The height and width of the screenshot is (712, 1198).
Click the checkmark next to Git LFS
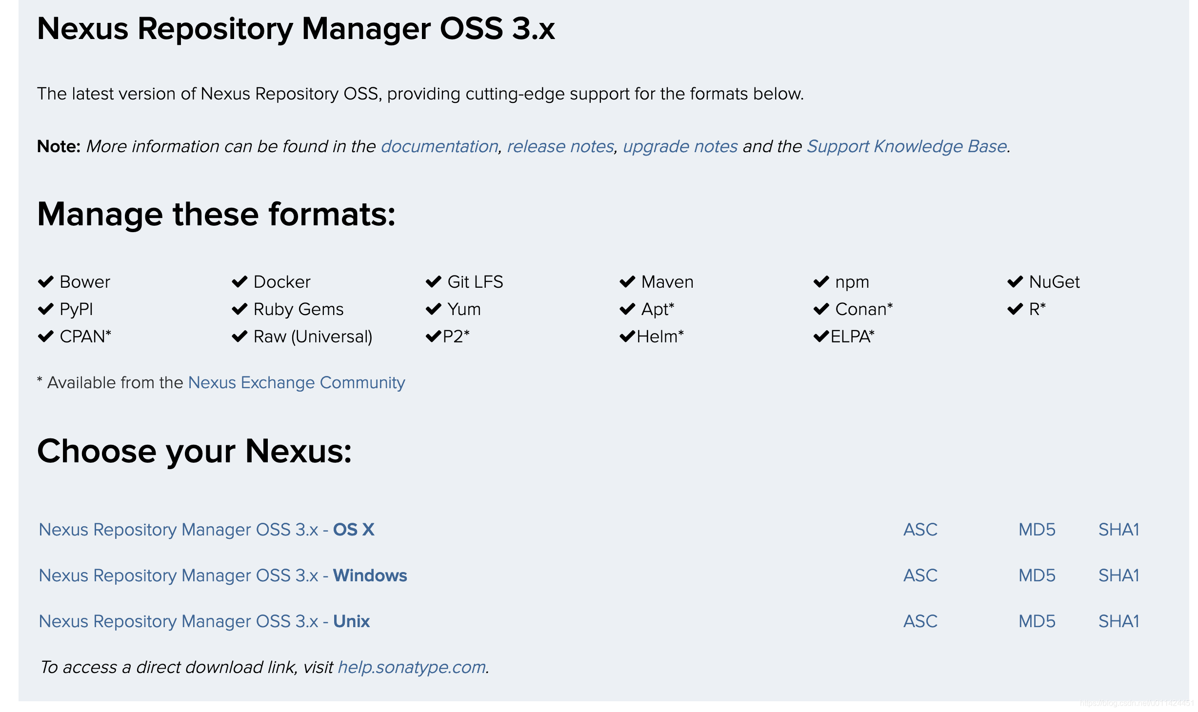(434, 282)
